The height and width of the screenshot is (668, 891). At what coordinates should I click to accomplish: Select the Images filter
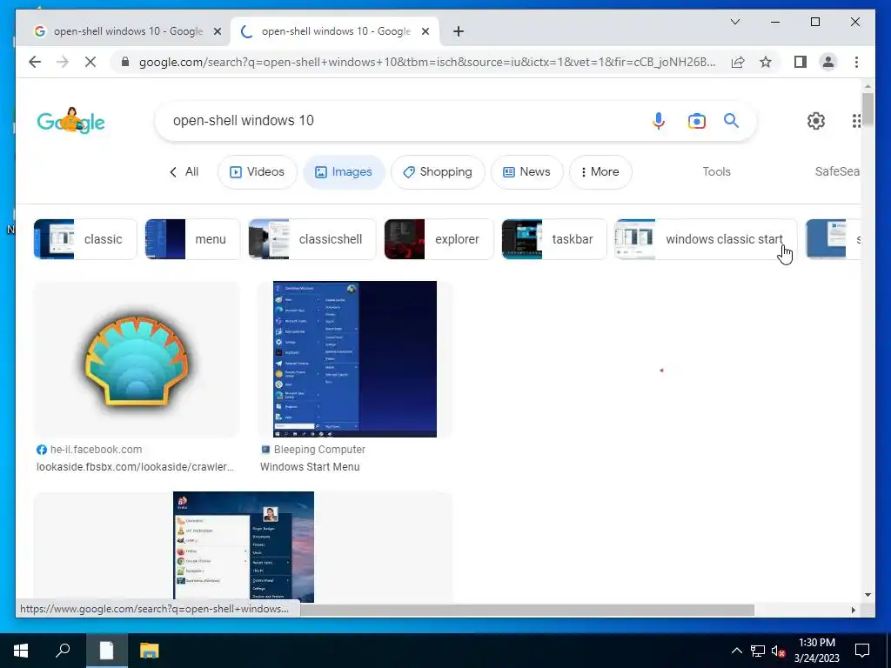click(344, 171)
